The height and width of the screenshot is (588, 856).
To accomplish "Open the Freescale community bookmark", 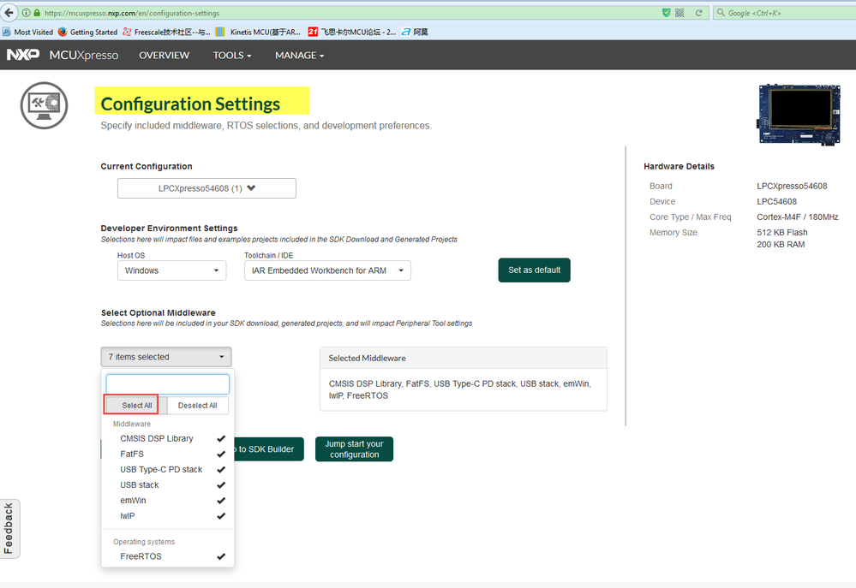I will coord(166,33).
